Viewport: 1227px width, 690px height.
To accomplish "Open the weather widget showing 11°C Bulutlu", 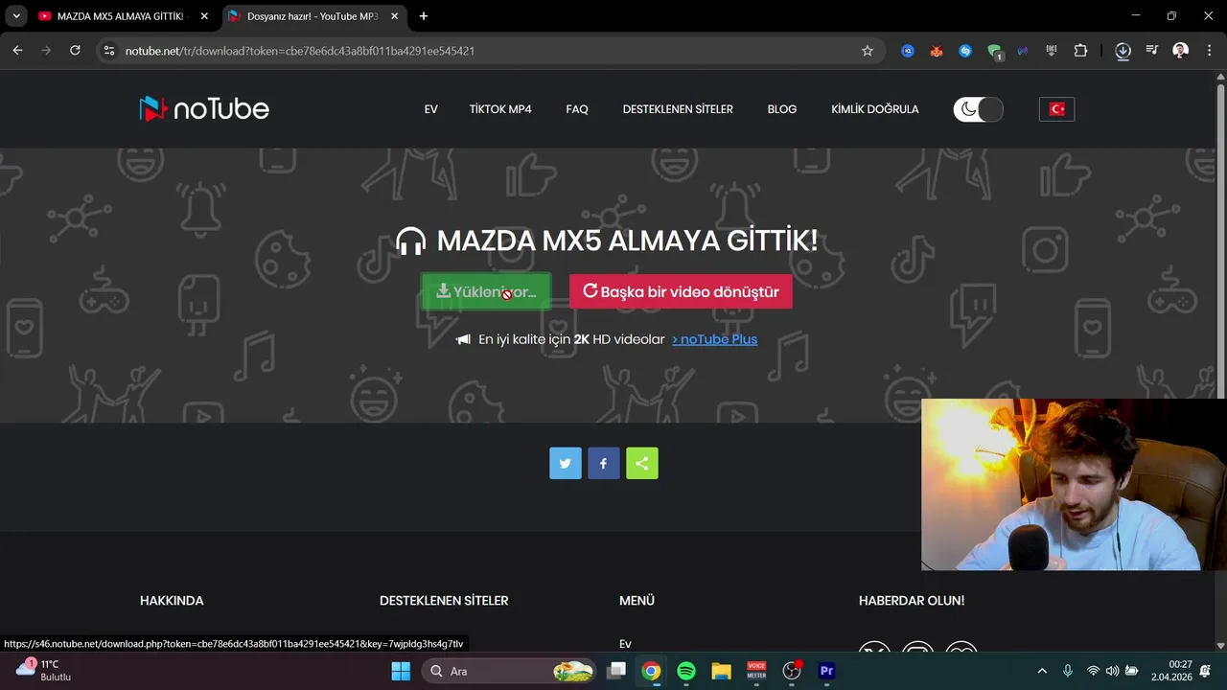I will point(43,670).
